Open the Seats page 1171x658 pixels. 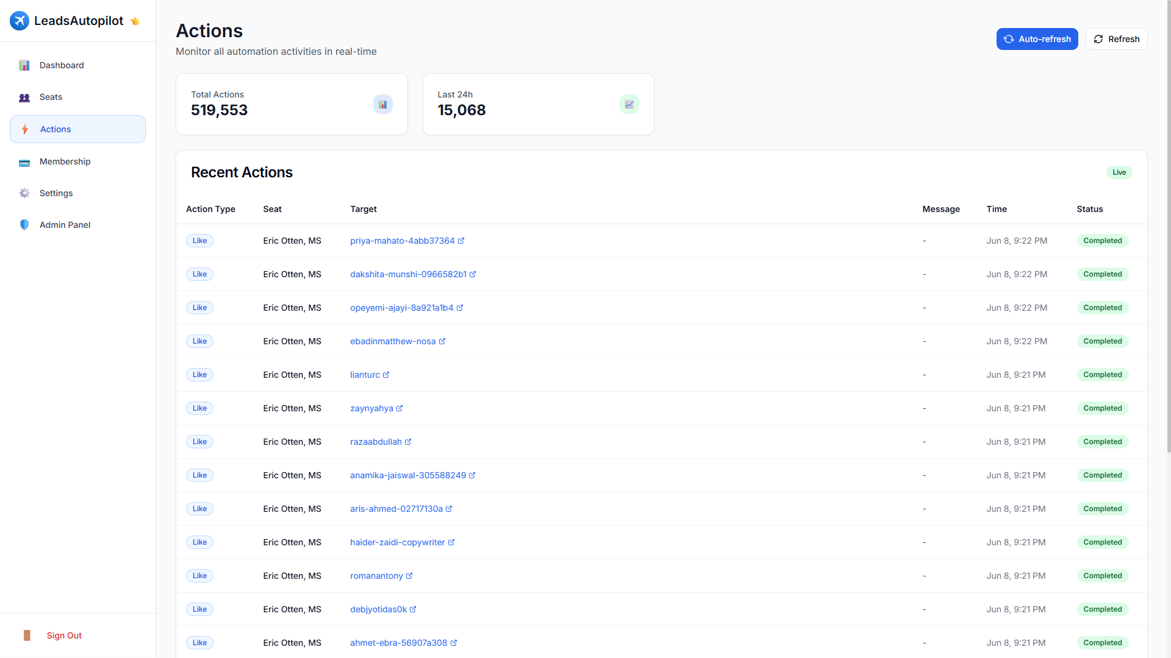click(77, 97)
